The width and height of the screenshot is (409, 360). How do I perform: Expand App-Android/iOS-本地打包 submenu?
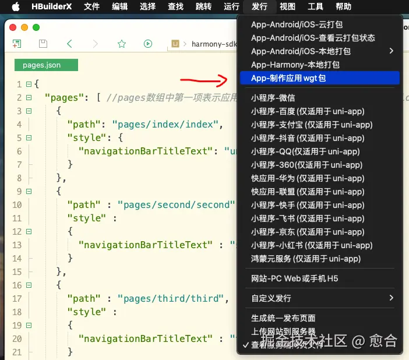(320, 51)
